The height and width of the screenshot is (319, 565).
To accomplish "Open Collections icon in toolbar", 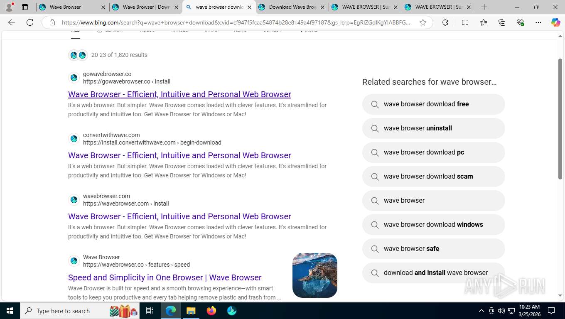I will [x=502, y=22].
